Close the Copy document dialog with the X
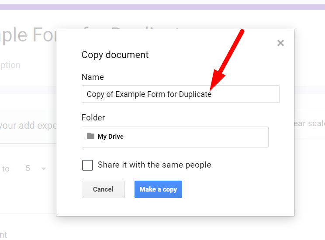The image size is (325, 240). (x=280, y=43)
